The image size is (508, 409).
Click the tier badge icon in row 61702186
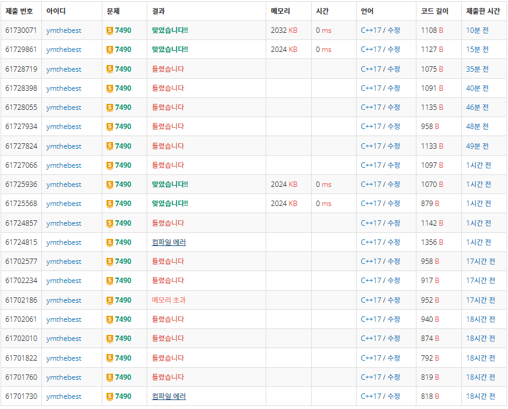(109, 300)
